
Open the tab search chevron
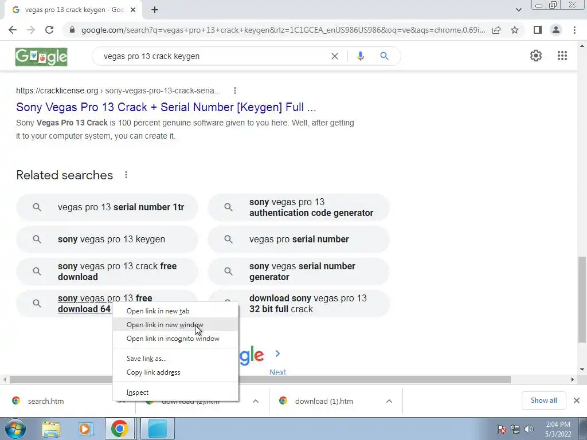pyautogui.click(x=518, y=10)
